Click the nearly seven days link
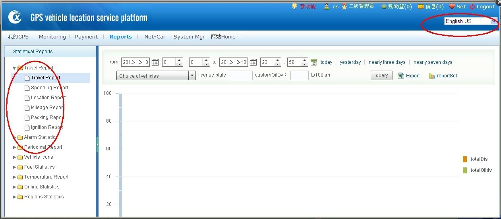The image size is (501, 219). tap(433, 62)
